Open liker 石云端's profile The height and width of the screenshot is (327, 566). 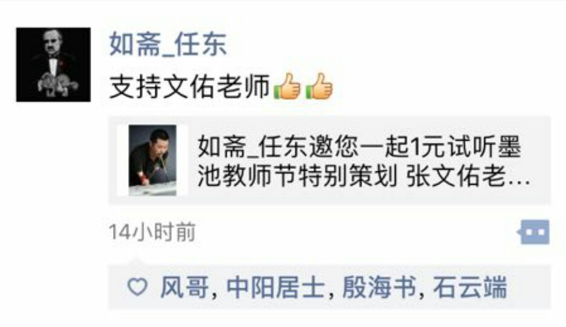[x=470, y=287]
